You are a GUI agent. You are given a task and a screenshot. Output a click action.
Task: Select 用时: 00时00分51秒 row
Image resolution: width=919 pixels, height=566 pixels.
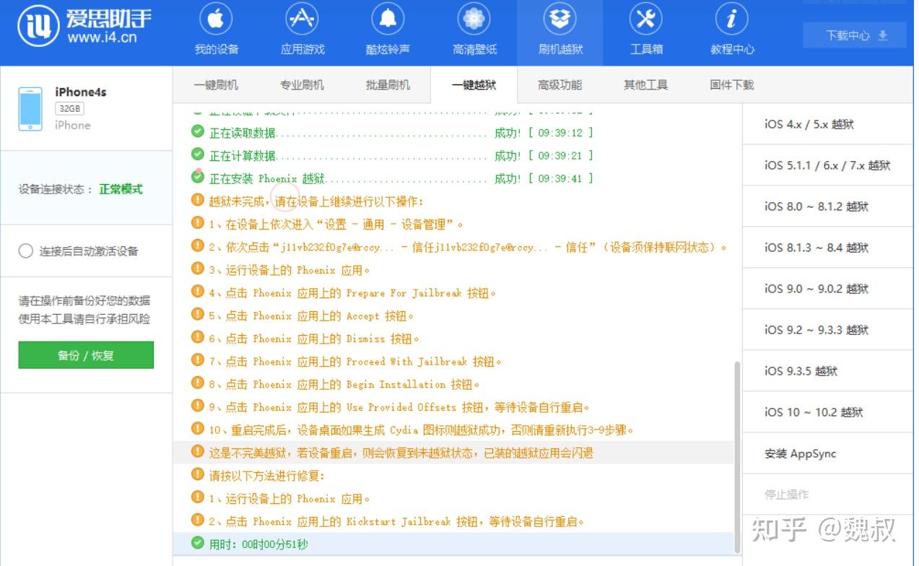click(x=453, y=544)
